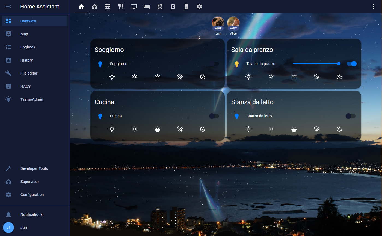This screenshot has width=382, height=236.
Task: Open the fork and knife tab
Action: (121, 7)
